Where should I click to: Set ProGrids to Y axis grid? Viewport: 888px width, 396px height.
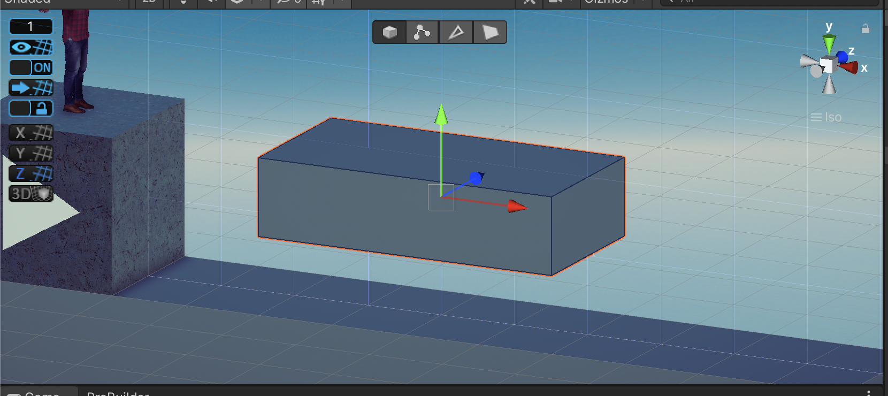(x=31, y=153)
